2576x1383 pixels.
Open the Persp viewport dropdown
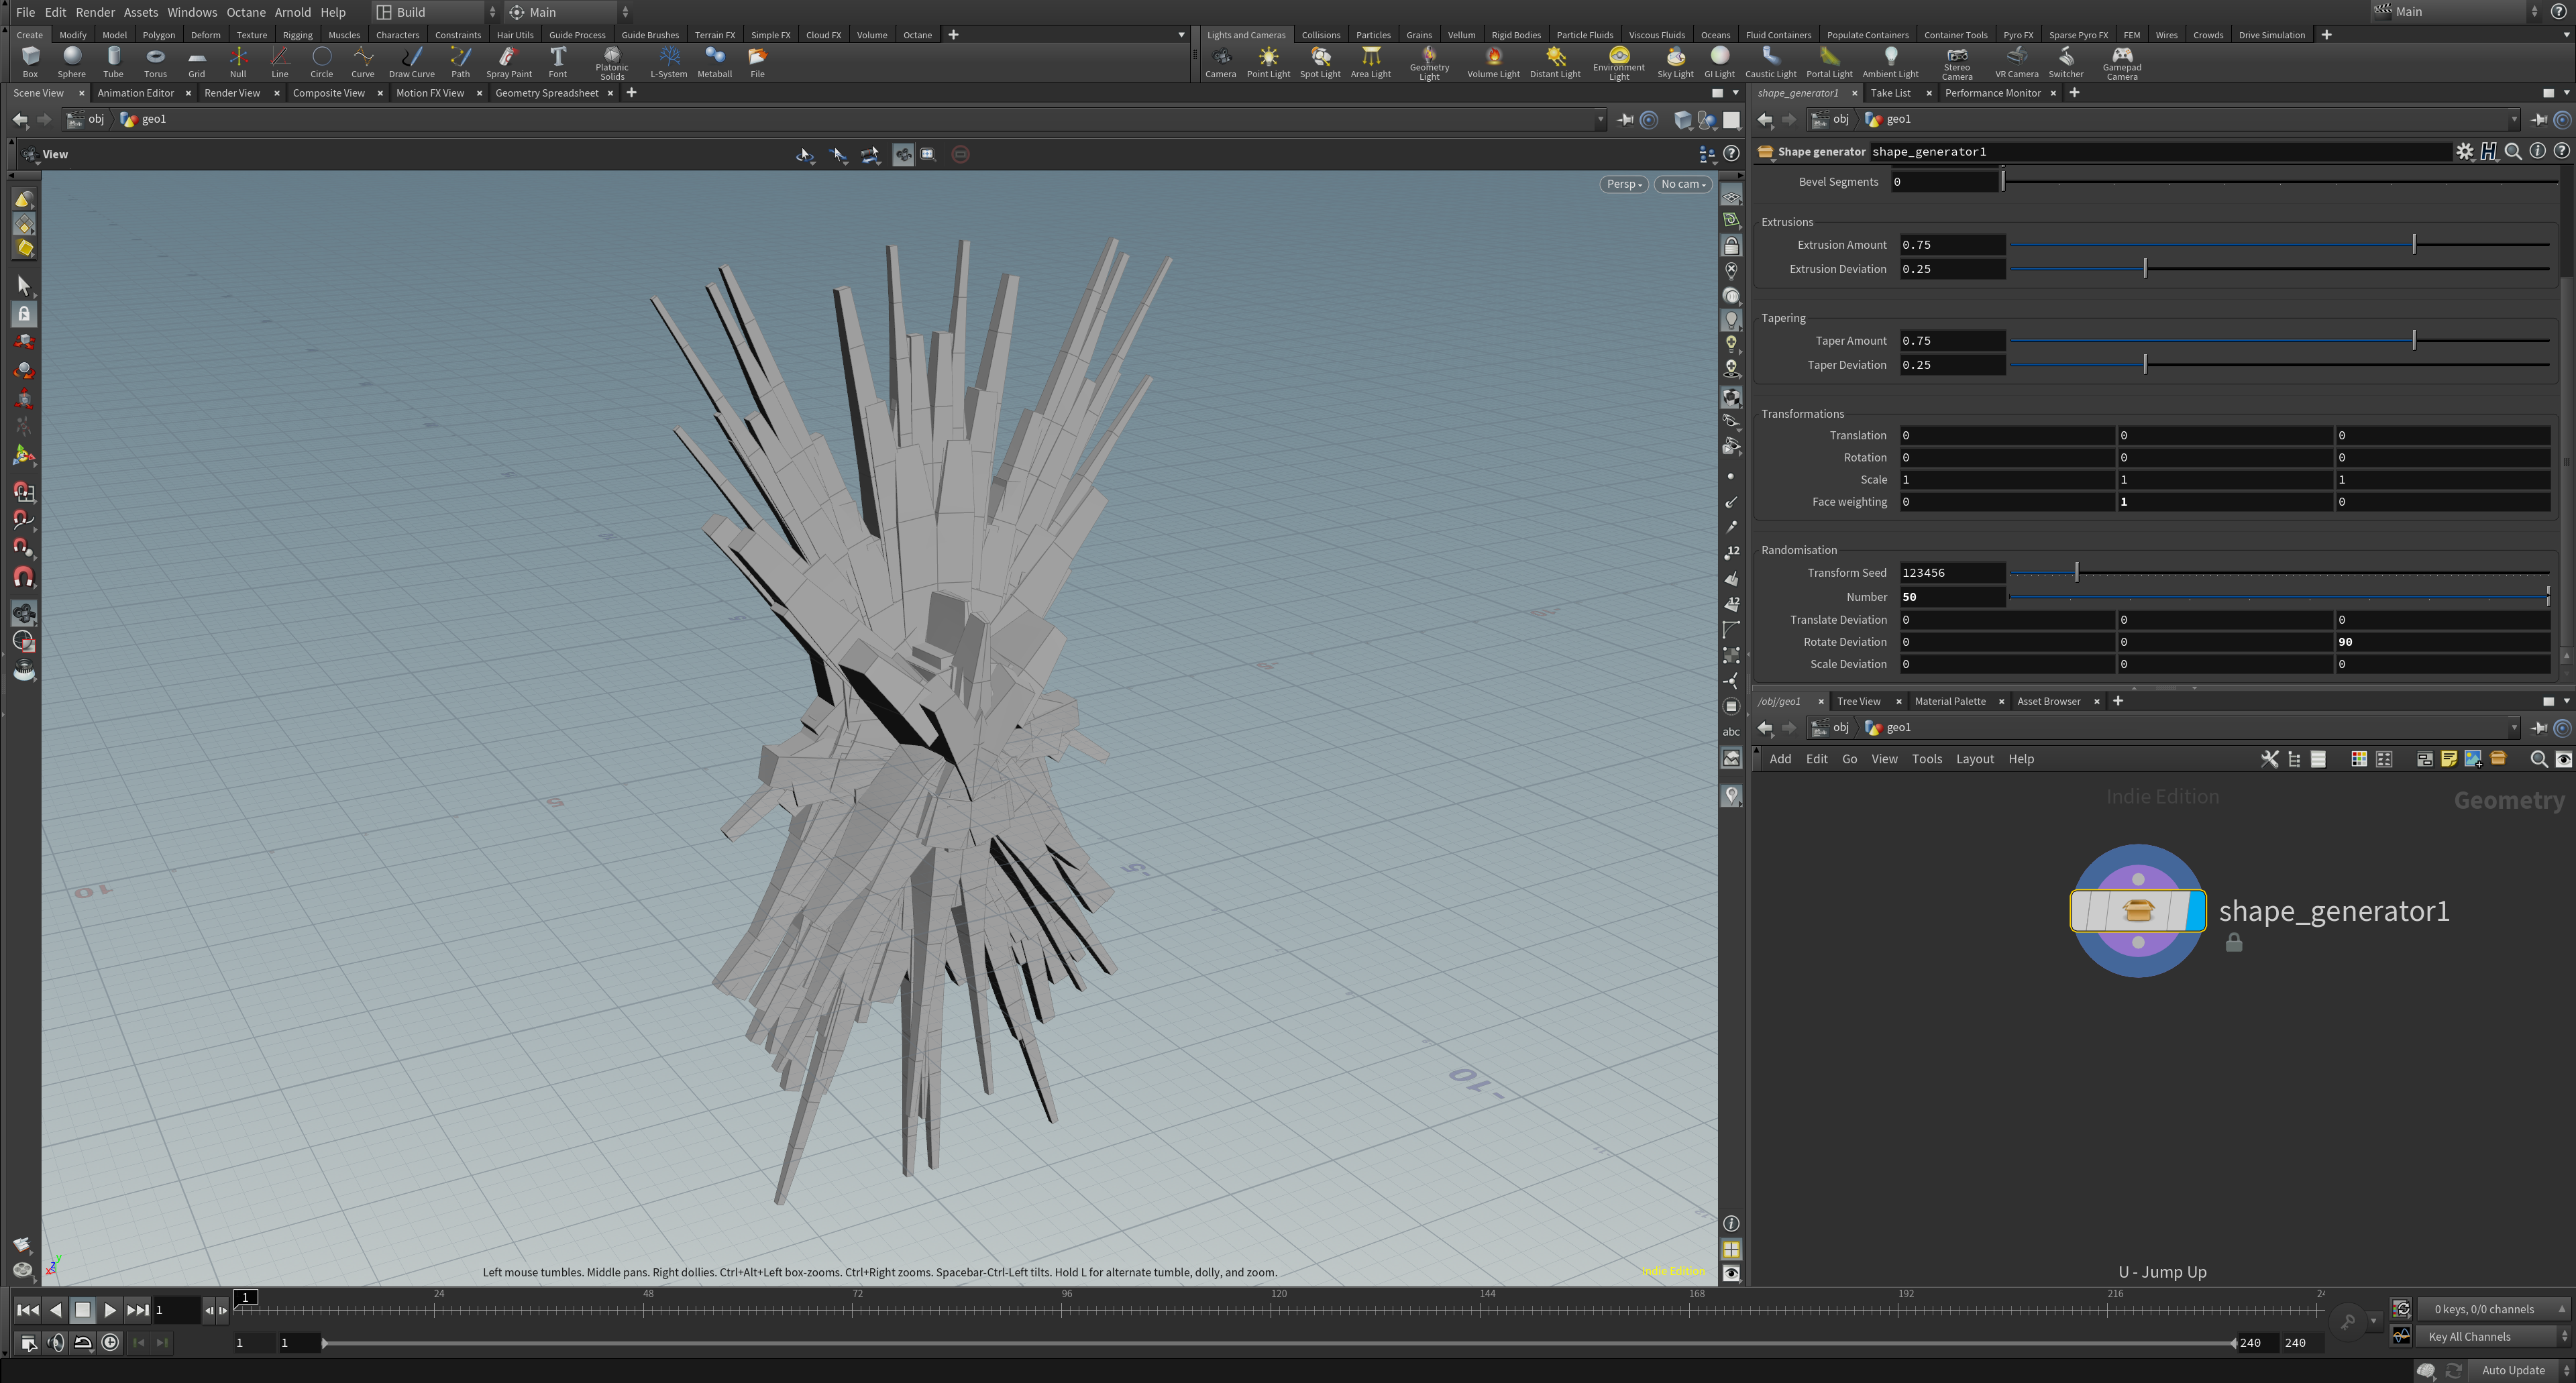click(1623, 184)
